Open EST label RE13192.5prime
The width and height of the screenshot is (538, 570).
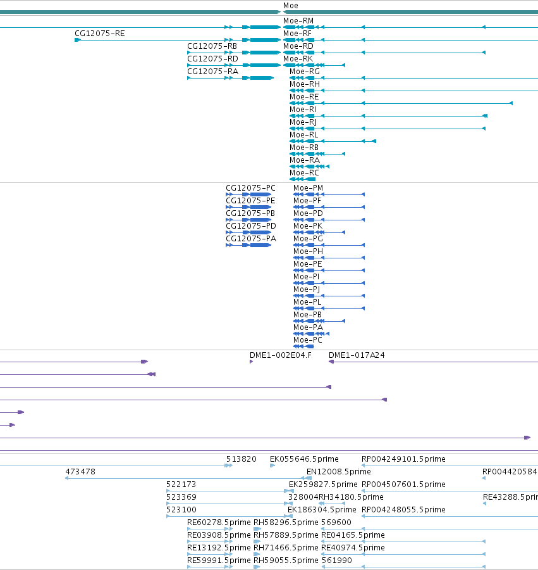point(219,548)
